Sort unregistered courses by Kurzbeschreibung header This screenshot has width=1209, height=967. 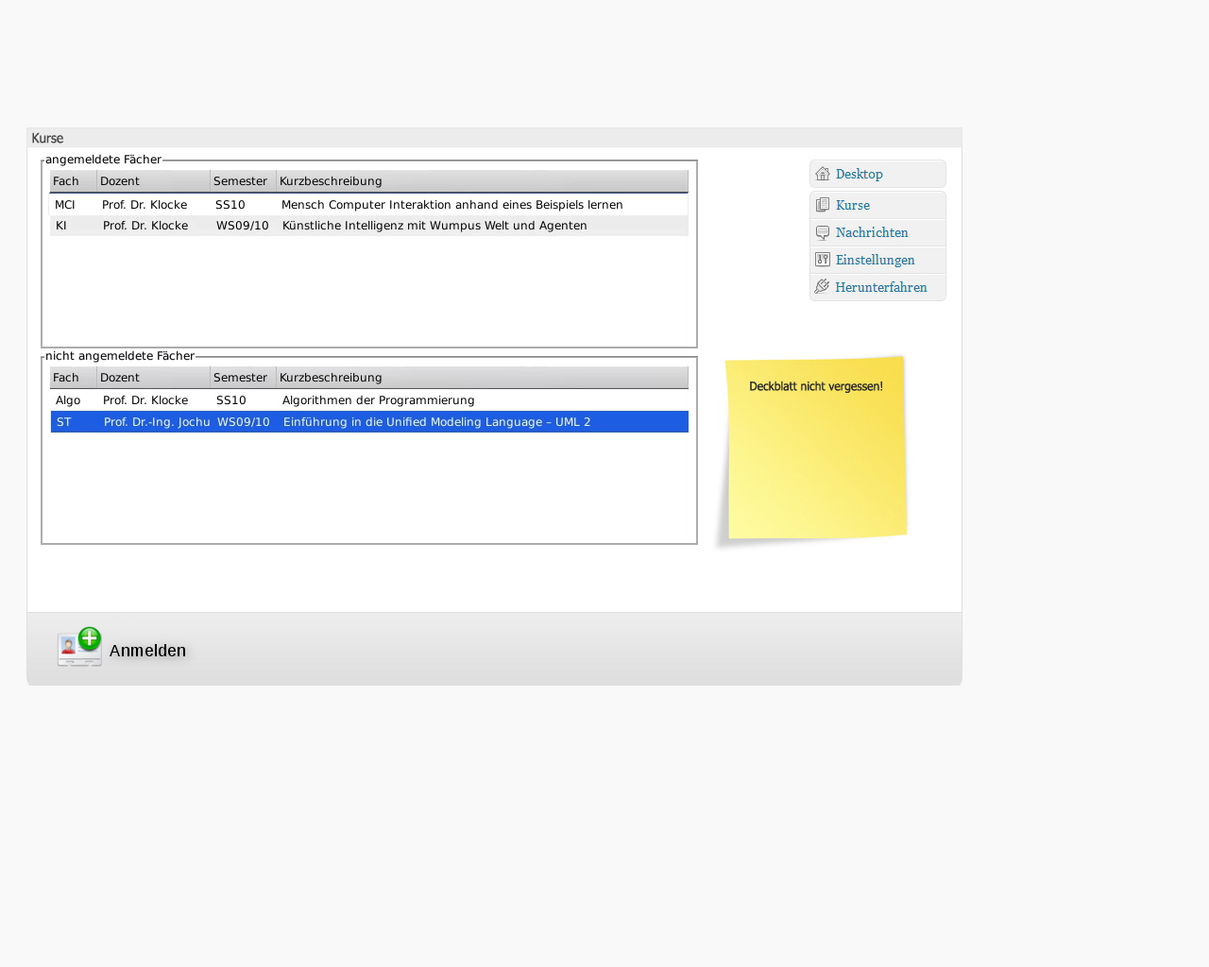(482, 378)
